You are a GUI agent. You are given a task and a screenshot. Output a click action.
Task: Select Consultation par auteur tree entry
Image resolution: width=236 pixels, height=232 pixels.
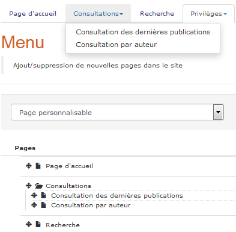tap(91, 205)
